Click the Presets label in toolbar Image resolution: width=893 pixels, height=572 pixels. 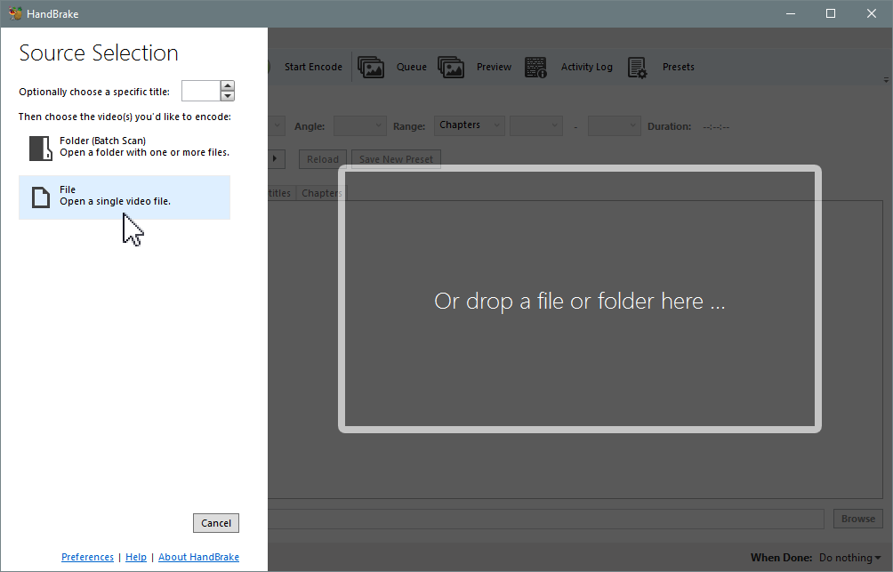(x=679, y=67)
